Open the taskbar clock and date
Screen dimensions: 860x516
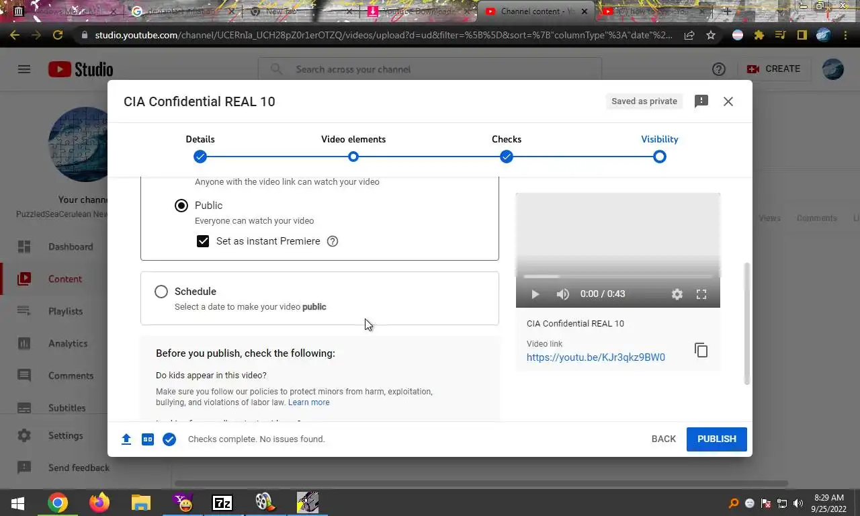pos(828,503)
